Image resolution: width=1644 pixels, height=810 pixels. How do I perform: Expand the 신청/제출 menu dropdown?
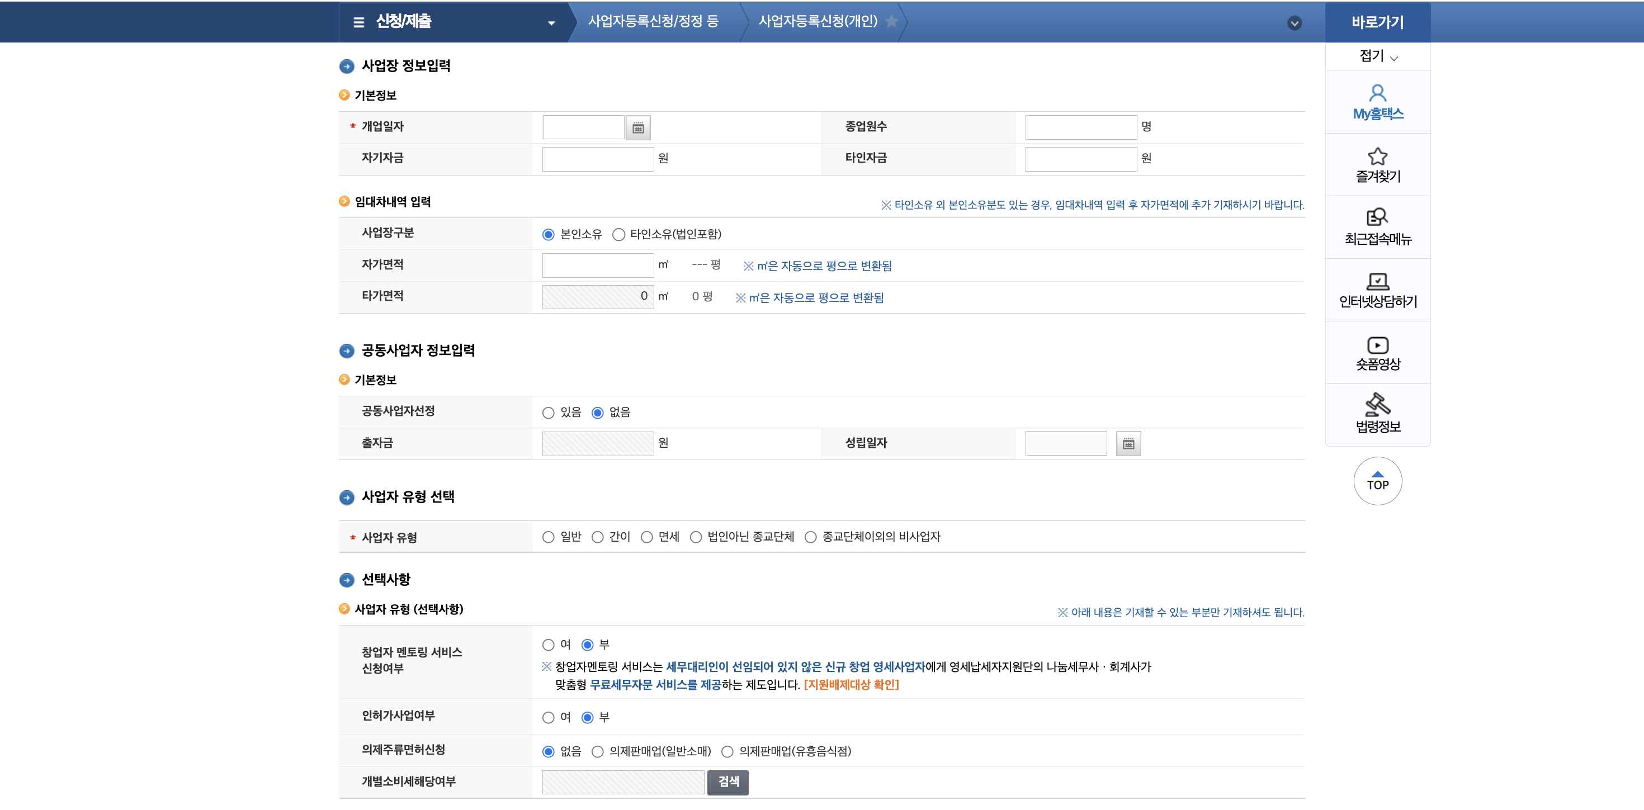tap(551, 23)
